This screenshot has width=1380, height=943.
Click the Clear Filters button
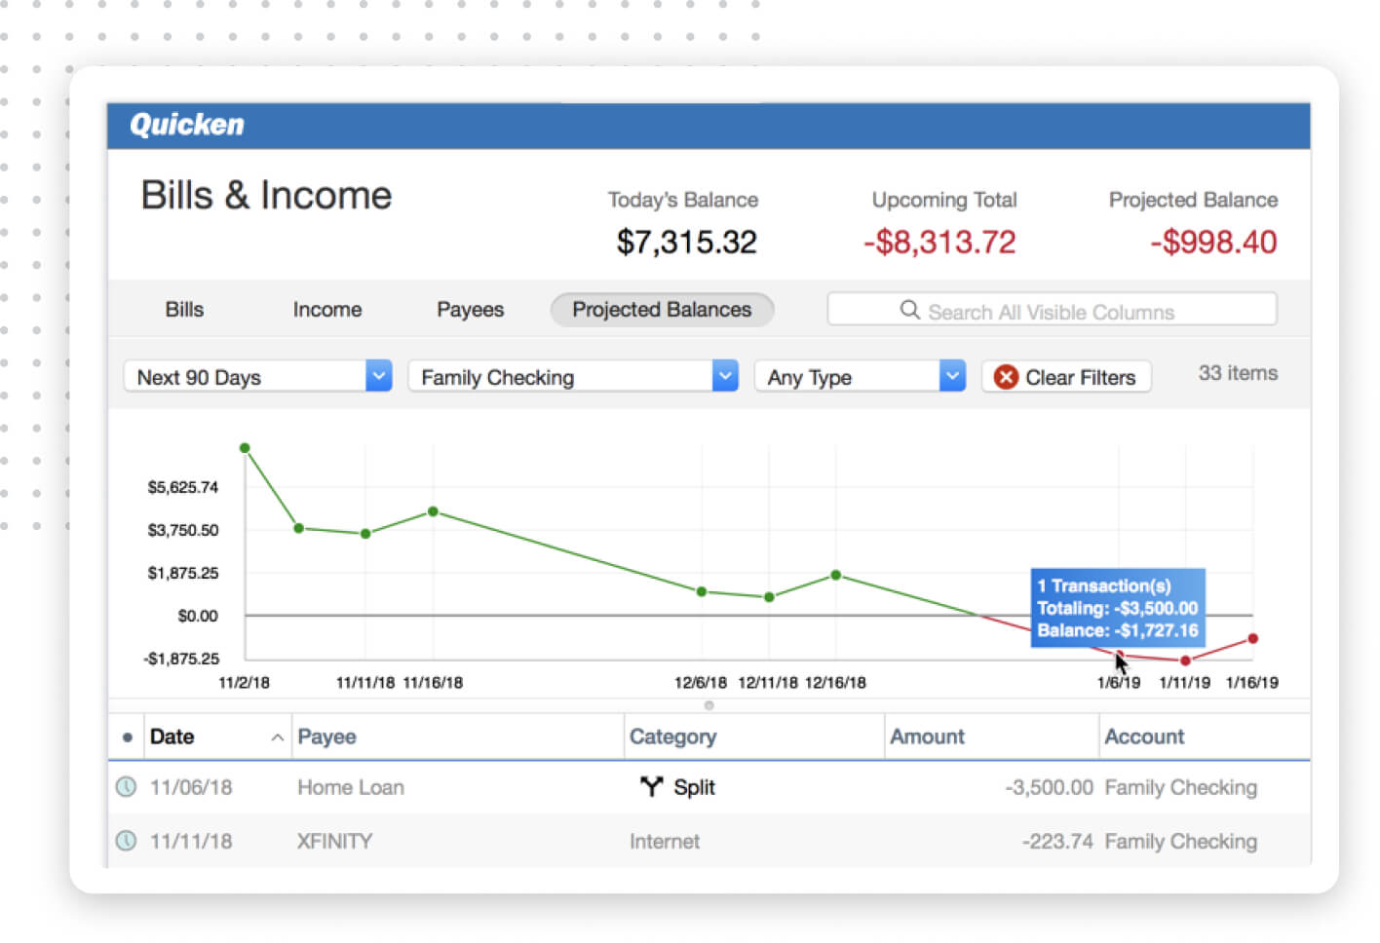click(1066, 377)
